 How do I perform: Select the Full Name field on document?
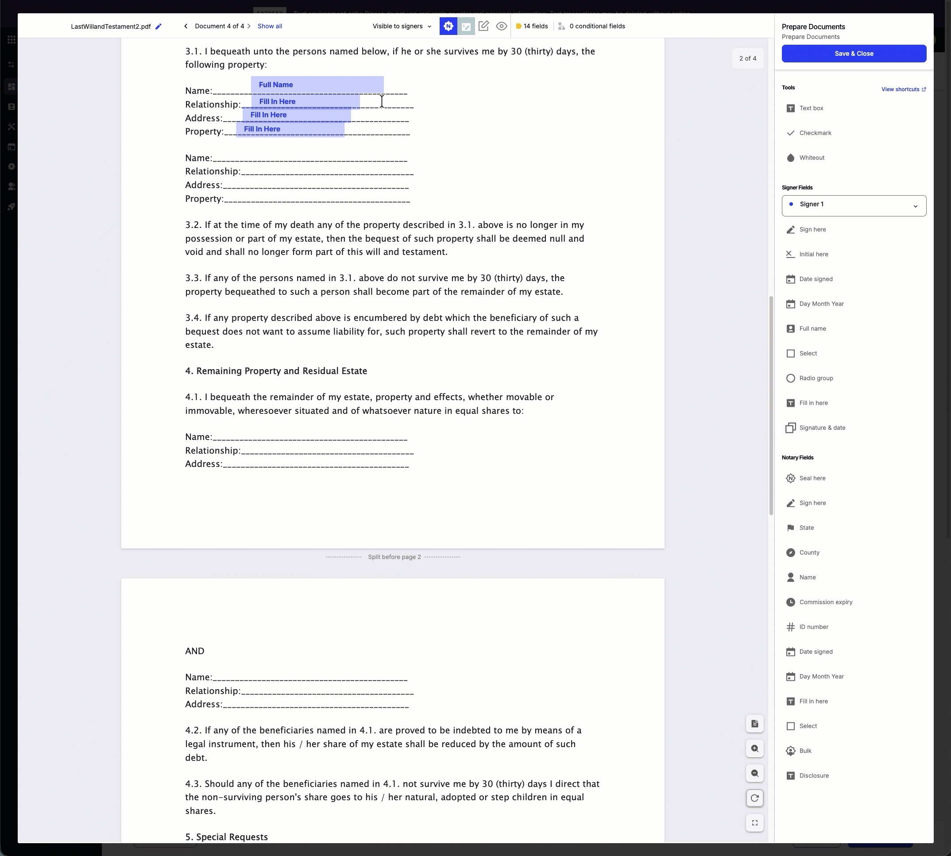coord(317,85)
